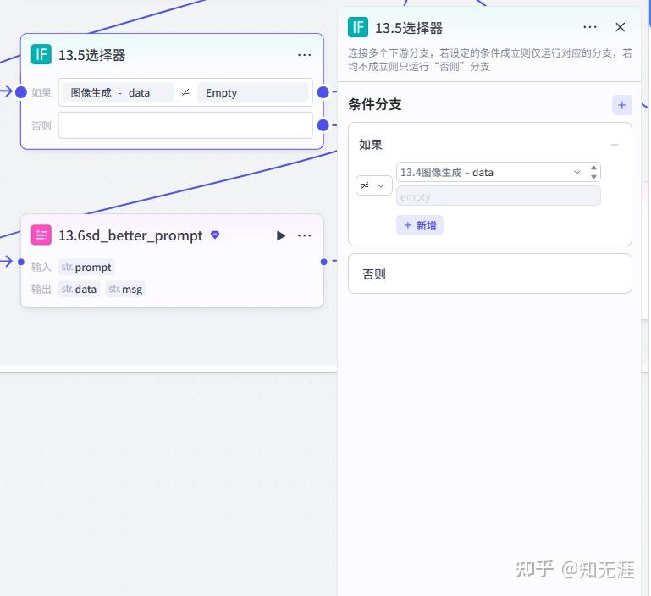Click the 图像生成 - data condition tag
Viewport: 651px width, 596px height.
[x=118, y=92]
